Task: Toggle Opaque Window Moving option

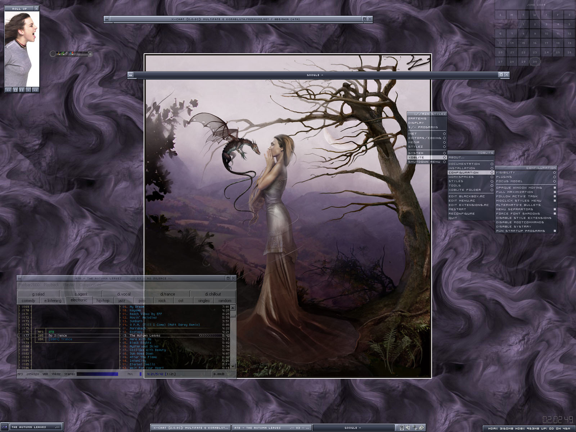Action: click(x=526, y=188)
